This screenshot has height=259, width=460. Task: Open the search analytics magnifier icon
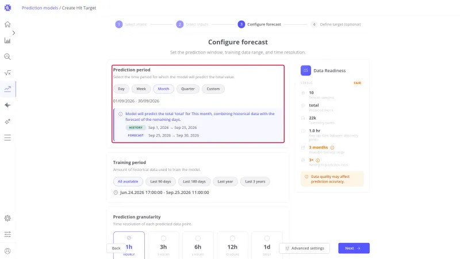pos(7,56)
